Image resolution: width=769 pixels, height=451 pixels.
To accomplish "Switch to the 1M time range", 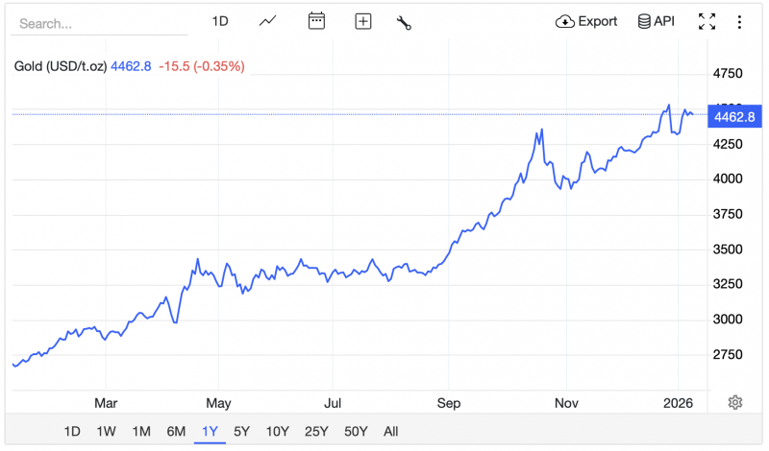I will pyautogui.click(x=142, y=431).
